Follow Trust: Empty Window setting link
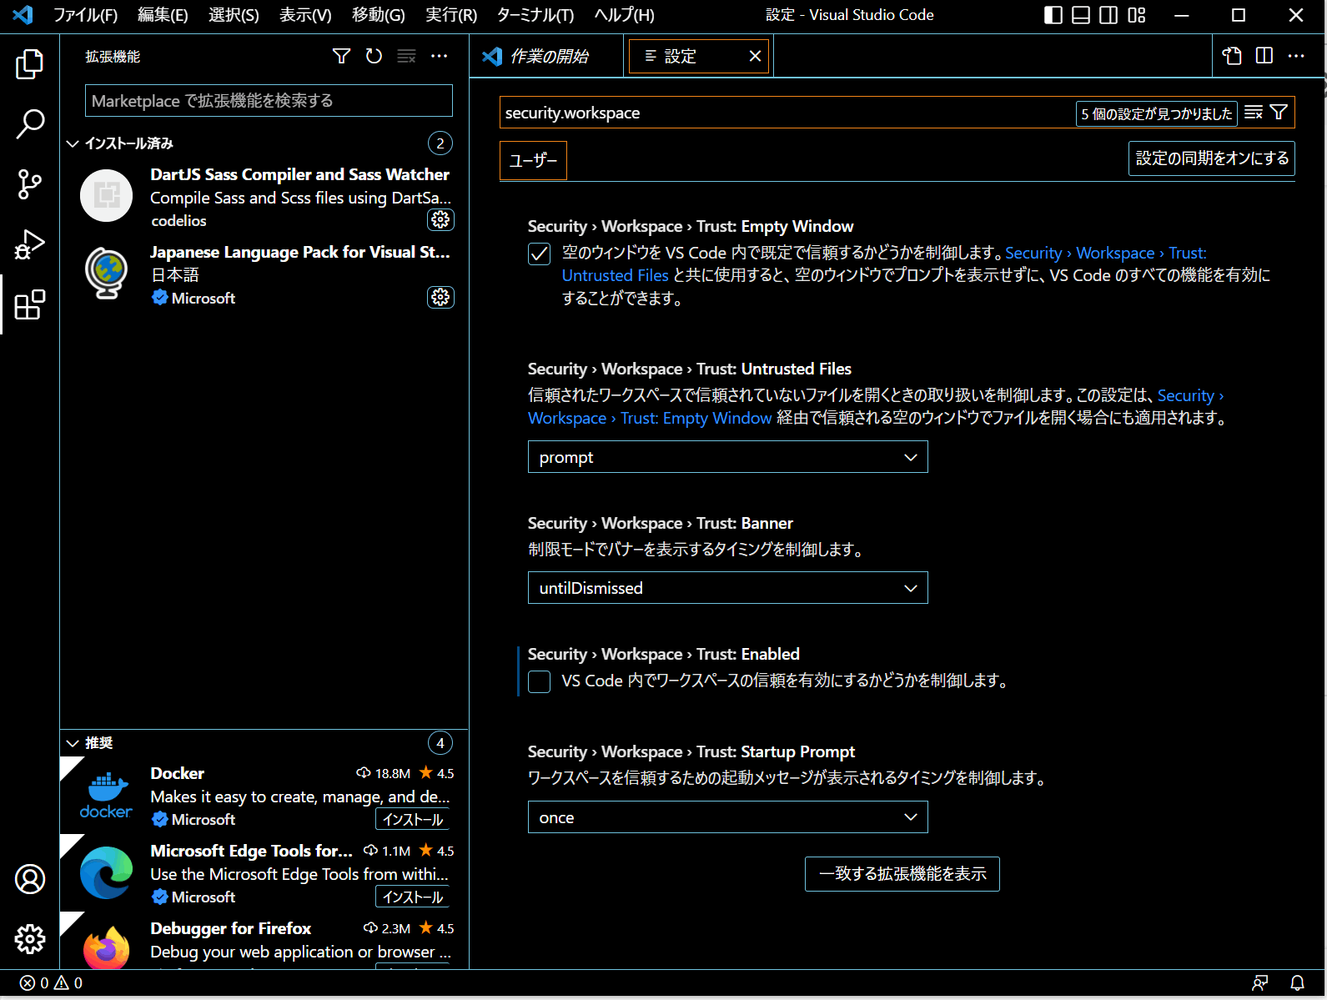Screen dimensions: 1327x1000 (x=876, y=407)
